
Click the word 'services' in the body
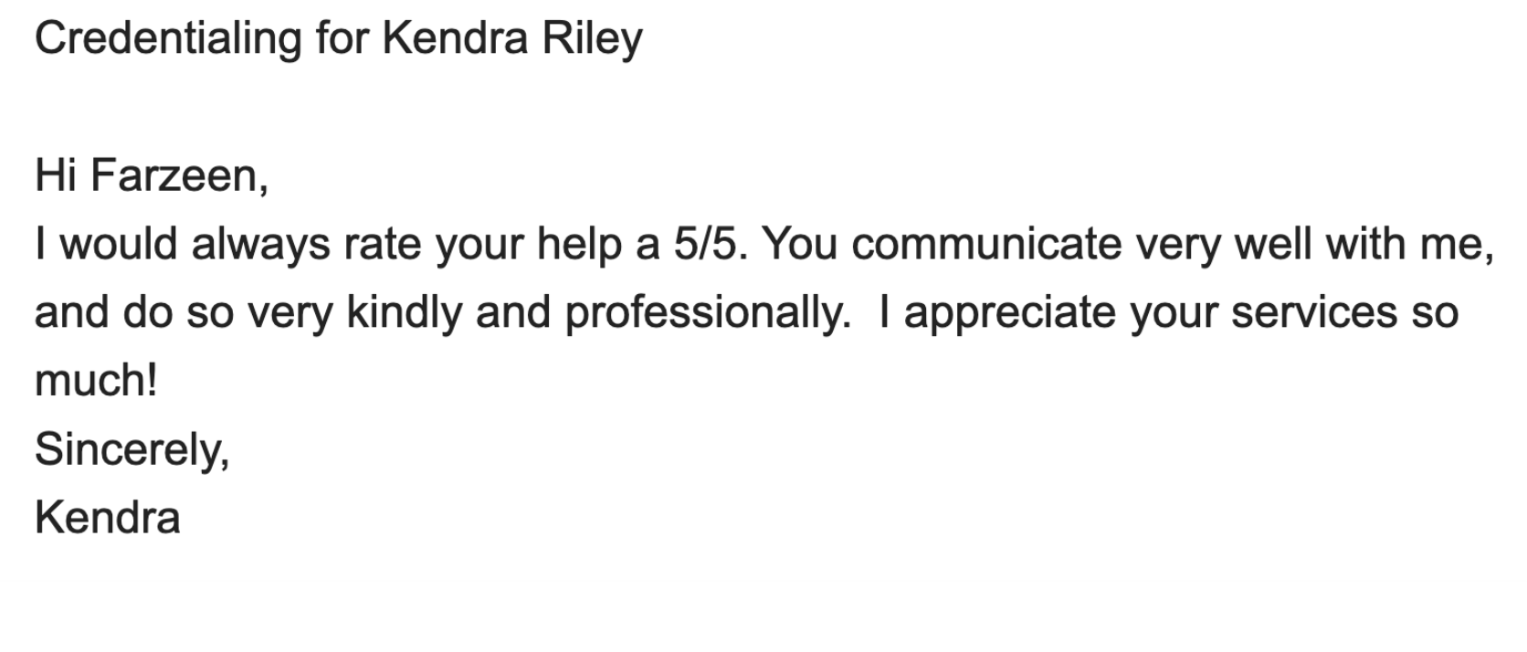[1313, 312]
